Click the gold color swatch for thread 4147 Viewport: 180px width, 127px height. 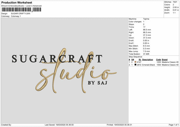(x=136, y=62)
